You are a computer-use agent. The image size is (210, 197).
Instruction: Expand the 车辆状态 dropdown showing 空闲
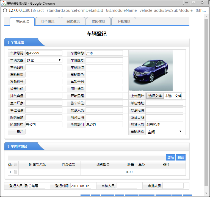(164, 132)
